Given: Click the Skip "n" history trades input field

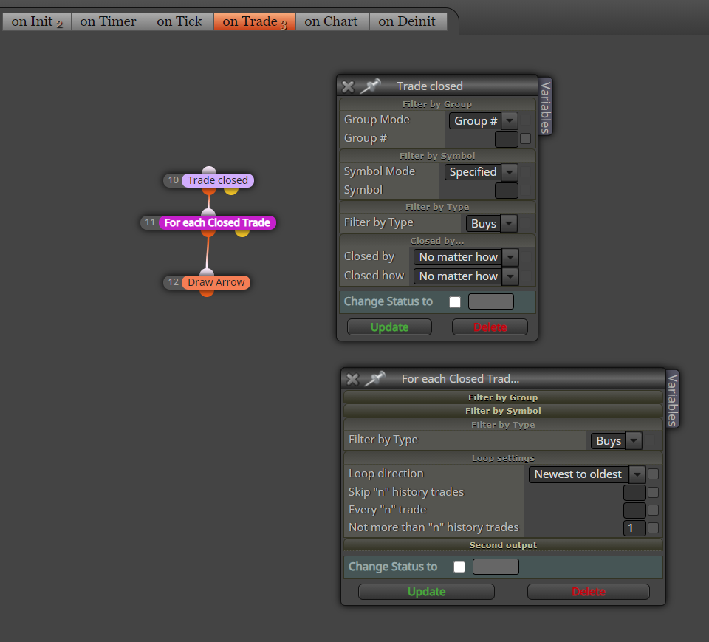Looking at the screenshot, I should (634, 492).
